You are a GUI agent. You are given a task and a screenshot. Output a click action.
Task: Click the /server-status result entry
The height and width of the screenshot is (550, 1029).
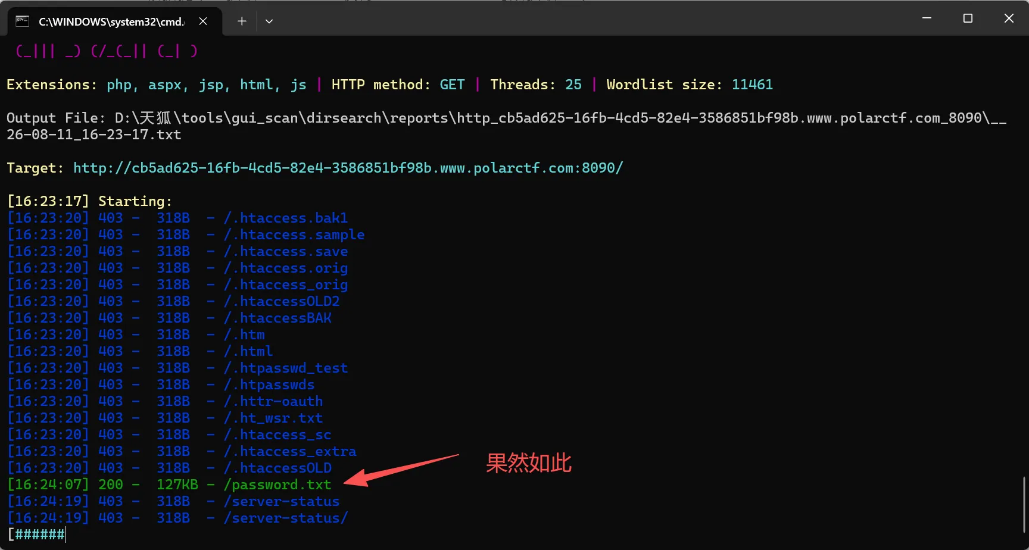point(282,501)
